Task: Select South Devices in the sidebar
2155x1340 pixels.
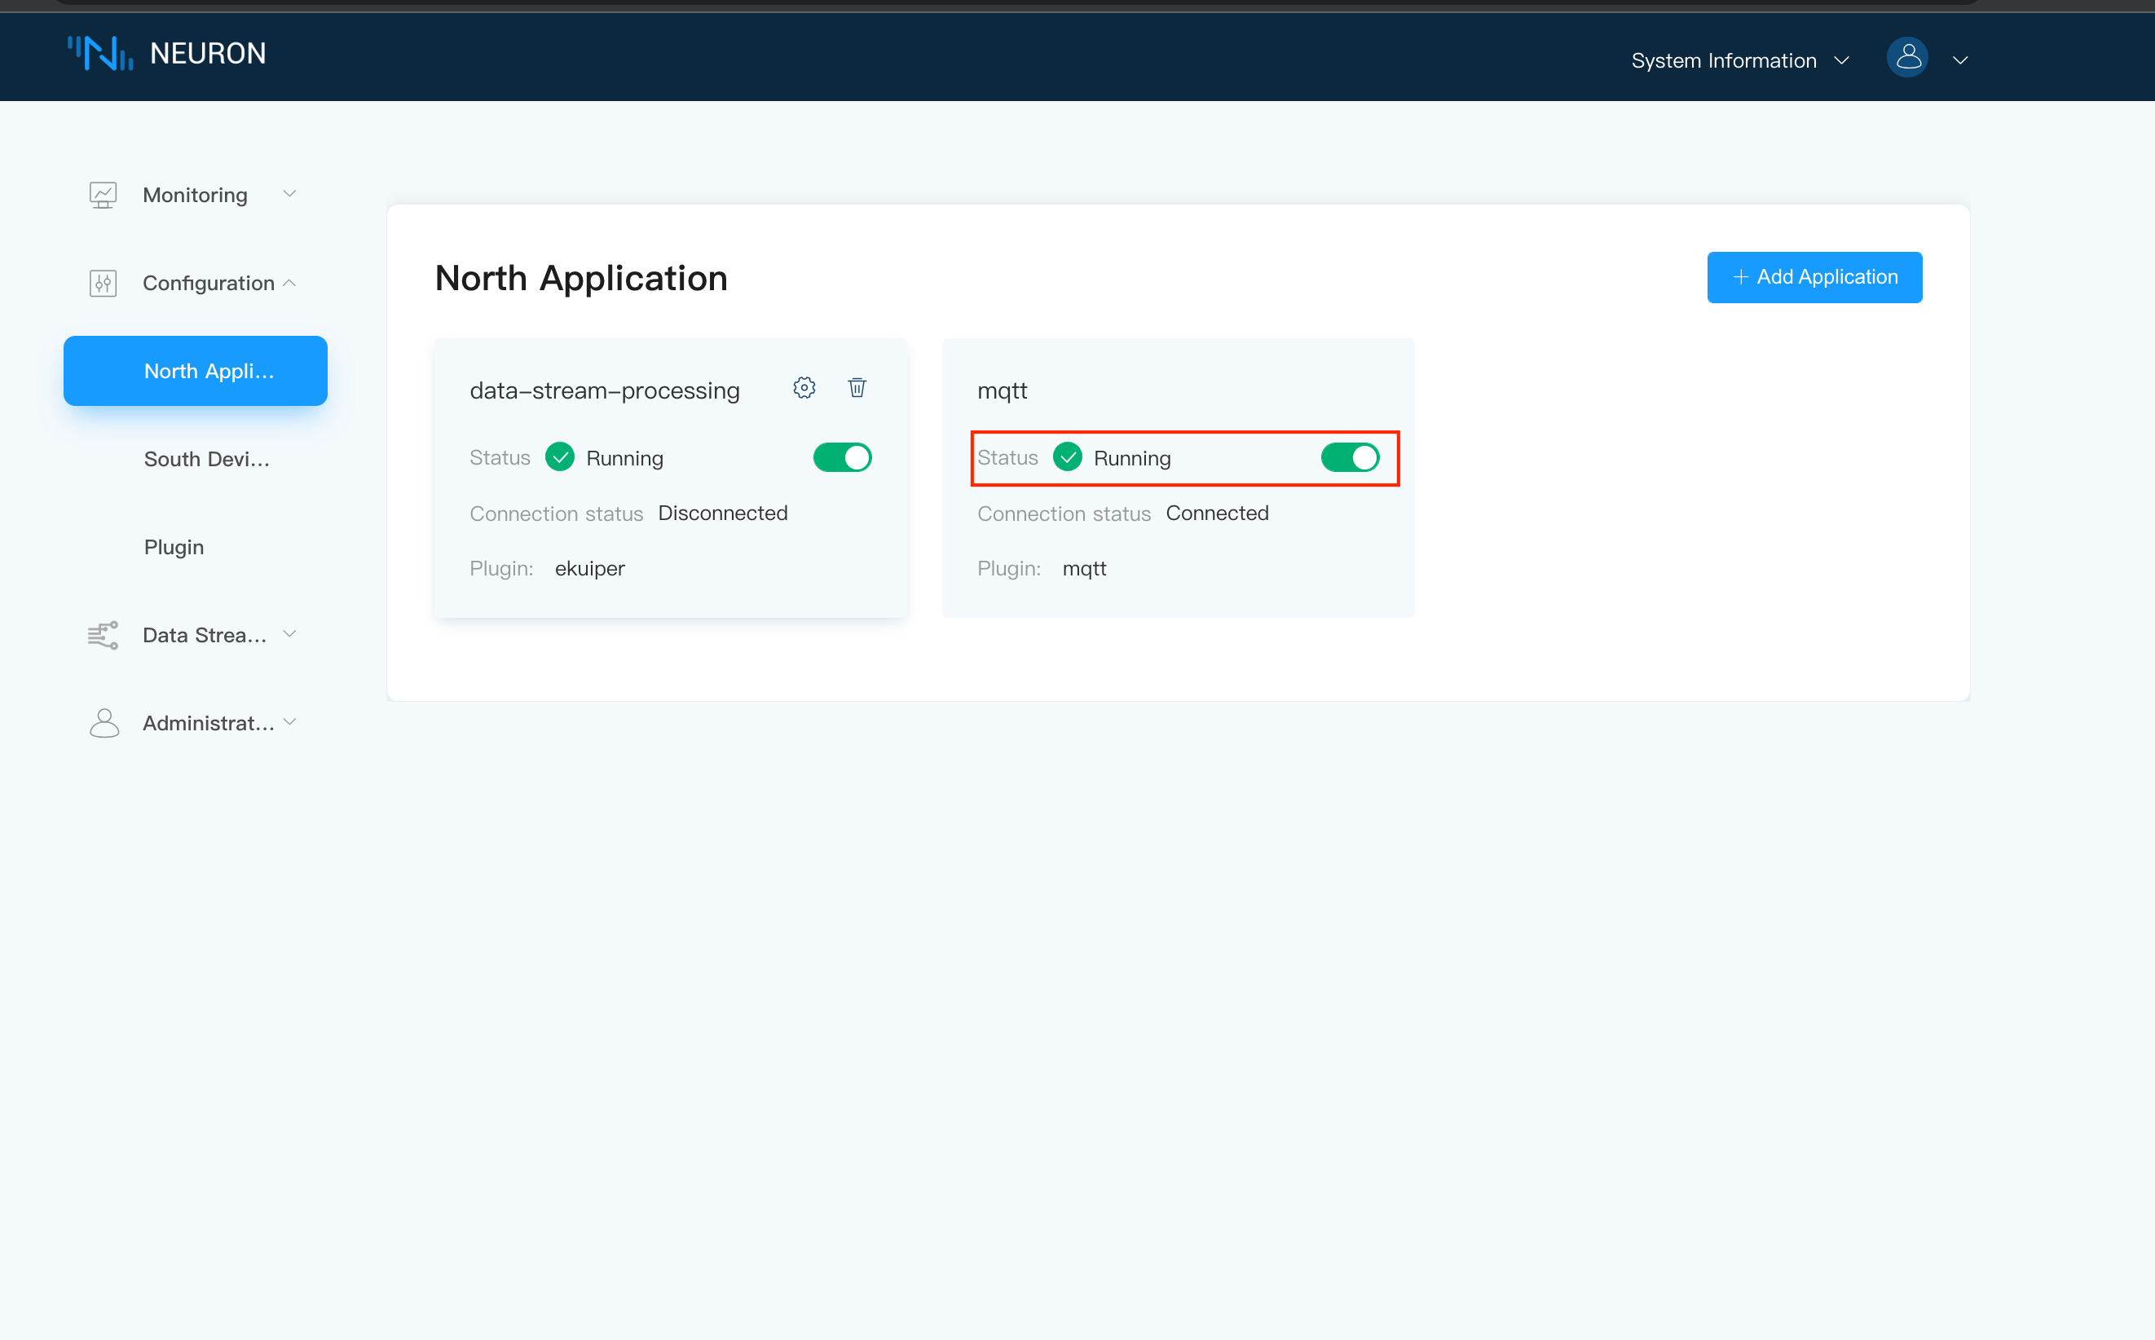Action: (x=207, y=458)
